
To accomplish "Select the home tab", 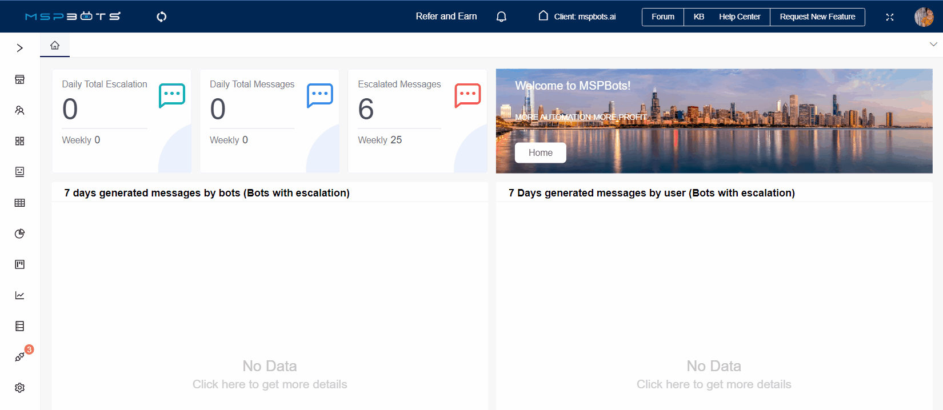I will [x=55, y=45].
